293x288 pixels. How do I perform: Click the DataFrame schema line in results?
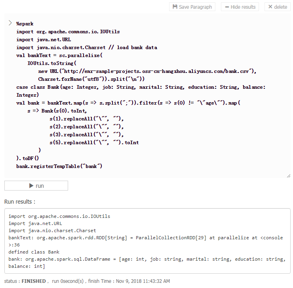[146, 259]
